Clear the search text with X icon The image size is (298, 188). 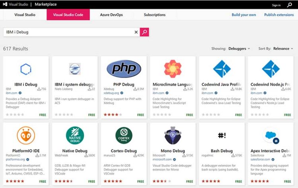(x=136, y=32)
